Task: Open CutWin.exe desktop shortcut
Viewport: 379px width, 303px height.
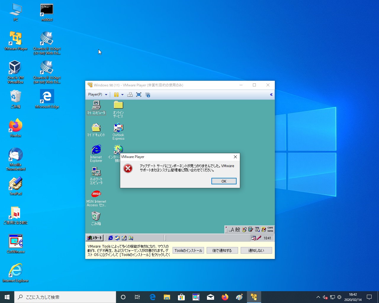Action: point(16,244)
